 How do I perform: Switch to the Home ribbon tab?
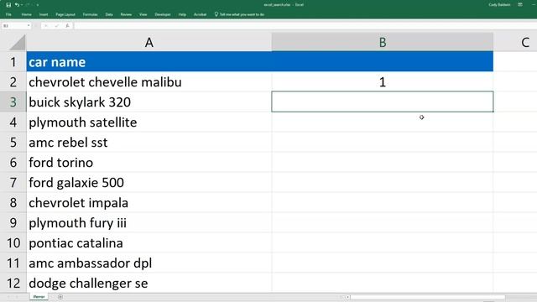[x=26, y=14]
